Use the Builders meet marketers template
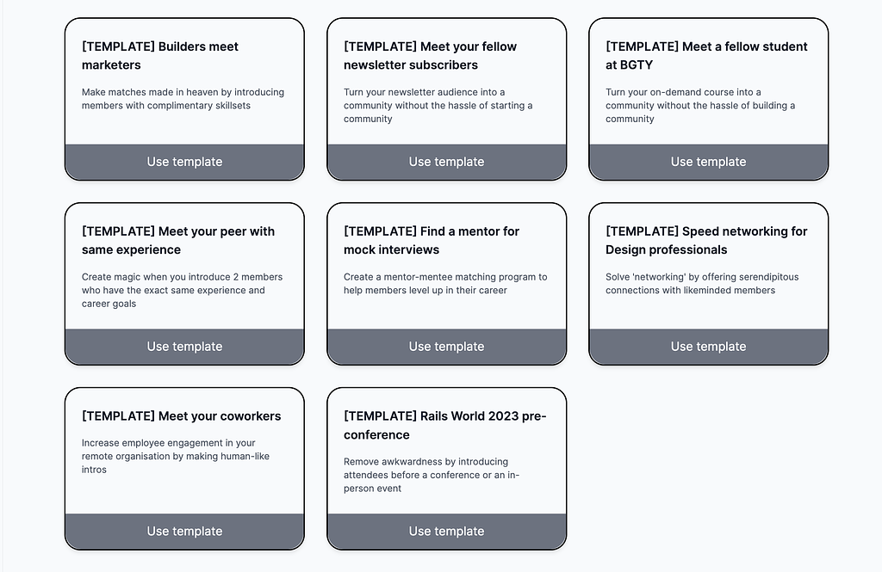Image resolution: width=882 pixels, height=572 pixels. pyautogui.click(x=184, y=162)
